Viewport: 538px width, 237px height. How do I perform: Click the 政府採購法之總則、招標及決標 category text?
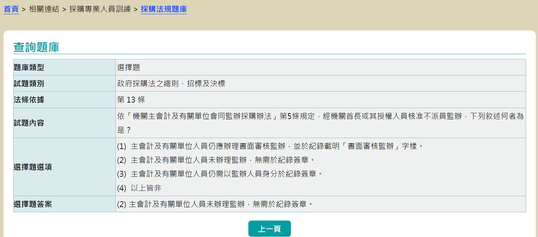[171, 84]
